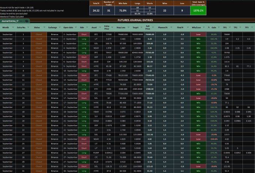Click the Lose cell in entry 10 row
The height and width of the screenshot is (173, 255).
pyautogui.click(x=198, y=75)
